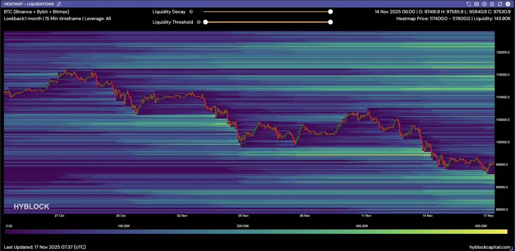Click the 'HEATMAP - LIQUIDATIONS' title
Image resolution: width=515 pixels, height=251 pixels.
[x=29, y=4]
